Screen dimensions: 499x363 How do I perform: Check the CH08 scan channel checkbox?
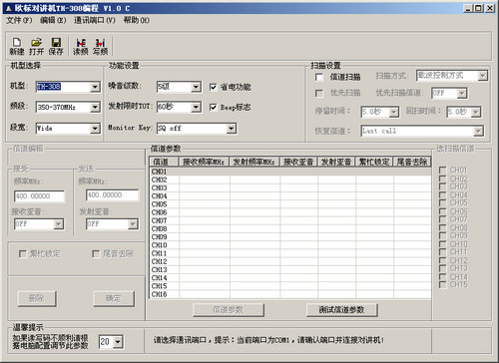pyautogui.click(x=442, y=227)
